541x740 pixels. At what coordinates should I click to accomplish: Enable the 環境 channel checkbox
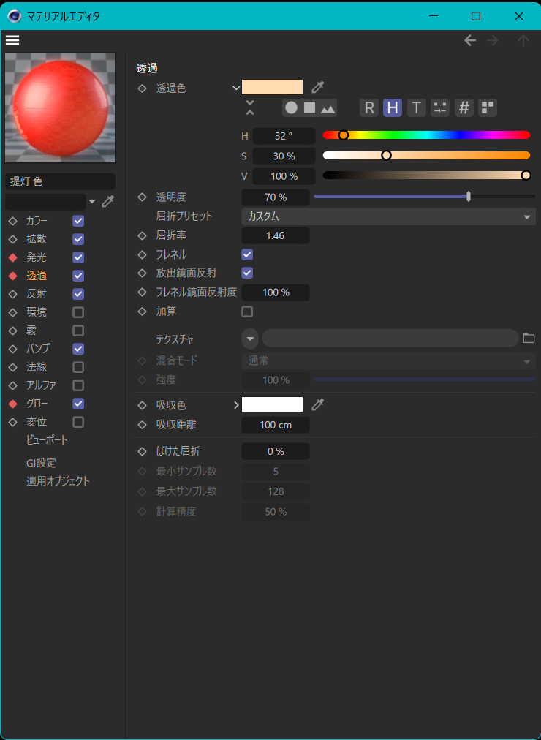click(x=78, y=312)
